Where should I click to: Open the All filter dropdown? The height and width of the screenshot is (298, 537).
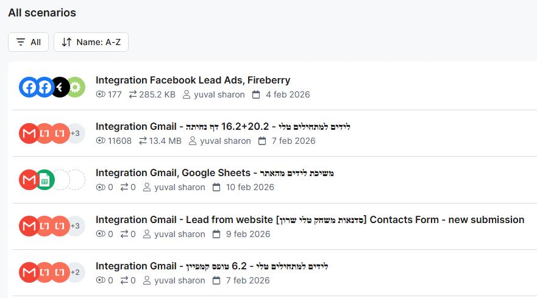(x=28, y=42)
